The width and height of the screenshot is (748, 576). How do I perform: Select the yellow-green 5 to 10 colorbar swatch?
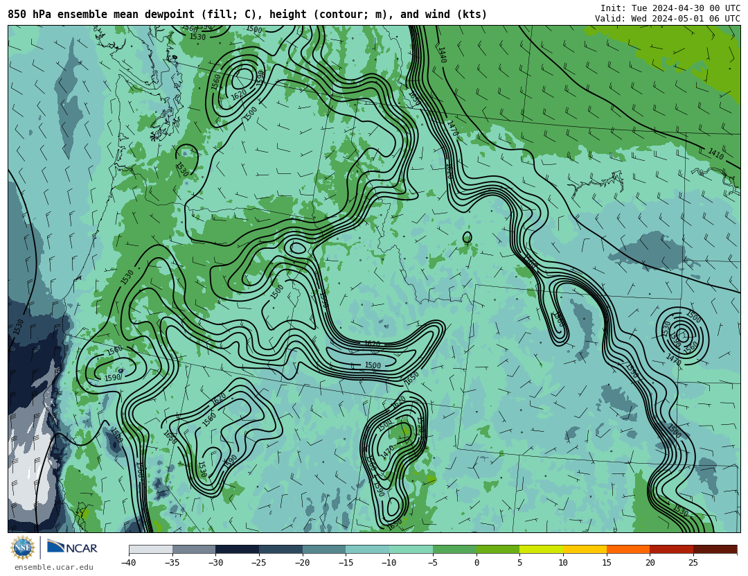542,549
